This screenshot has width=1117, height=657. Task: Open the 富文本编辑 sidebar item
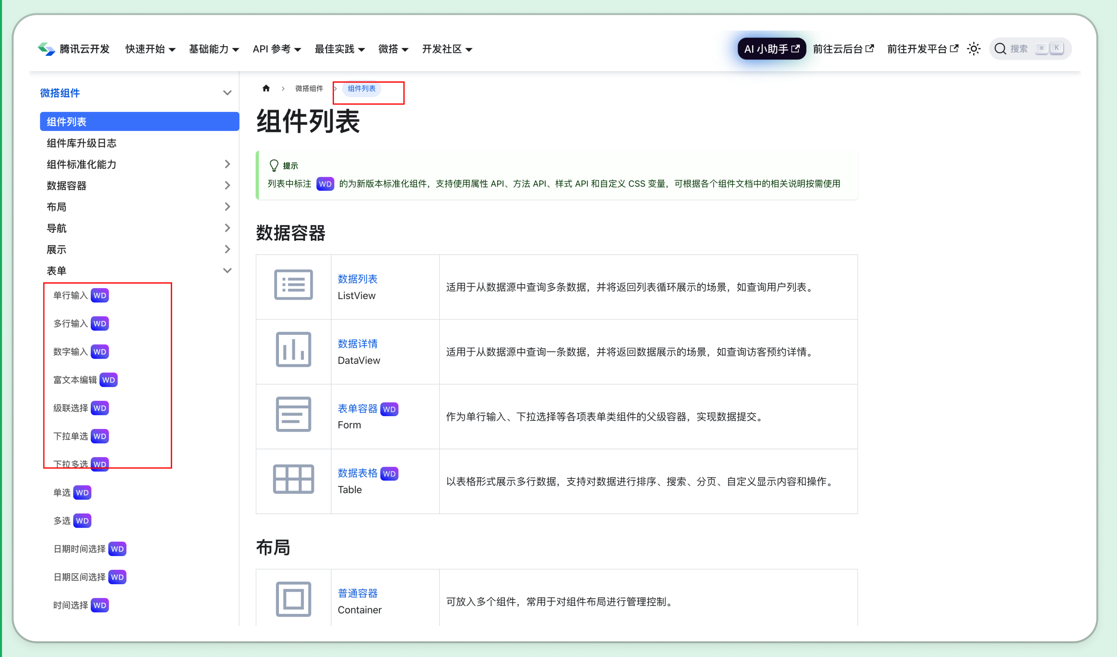[85, 380]
